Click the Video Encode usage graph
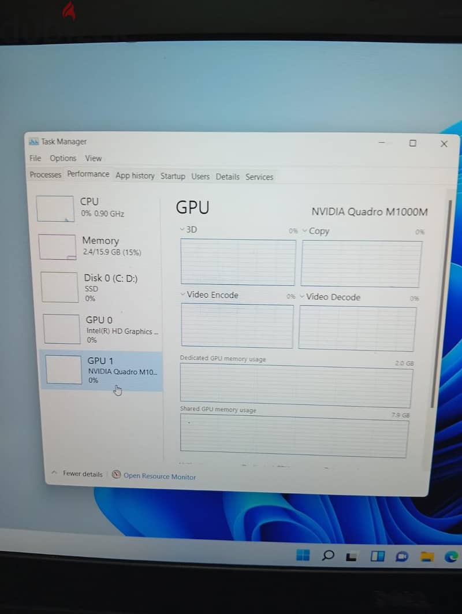This screenshot has height=614, width=462. tap(237, 326)
